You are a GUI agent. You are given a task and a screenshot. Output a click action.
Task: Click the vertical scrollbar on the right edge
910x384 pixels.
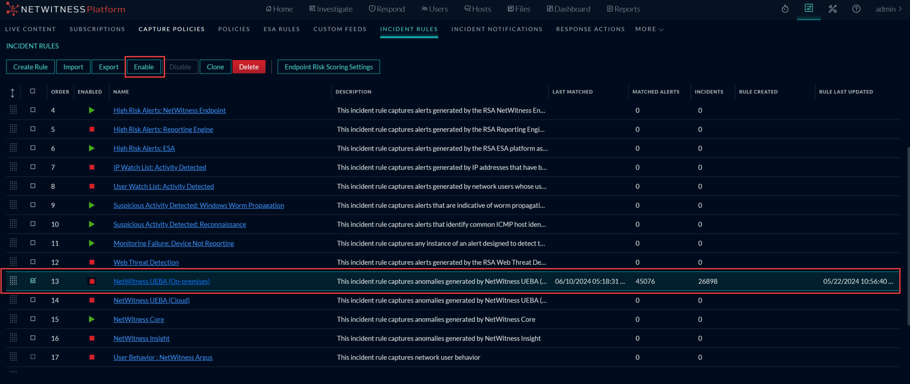[x=908, y=236]
